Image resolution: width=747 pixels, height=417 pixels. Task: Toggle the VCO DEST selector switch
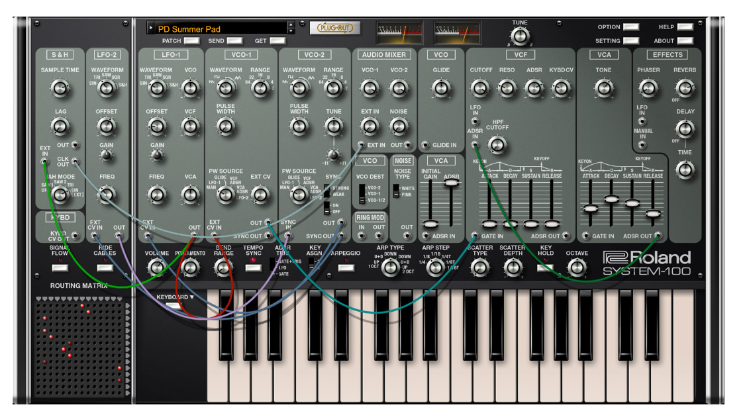pos(362,194)
